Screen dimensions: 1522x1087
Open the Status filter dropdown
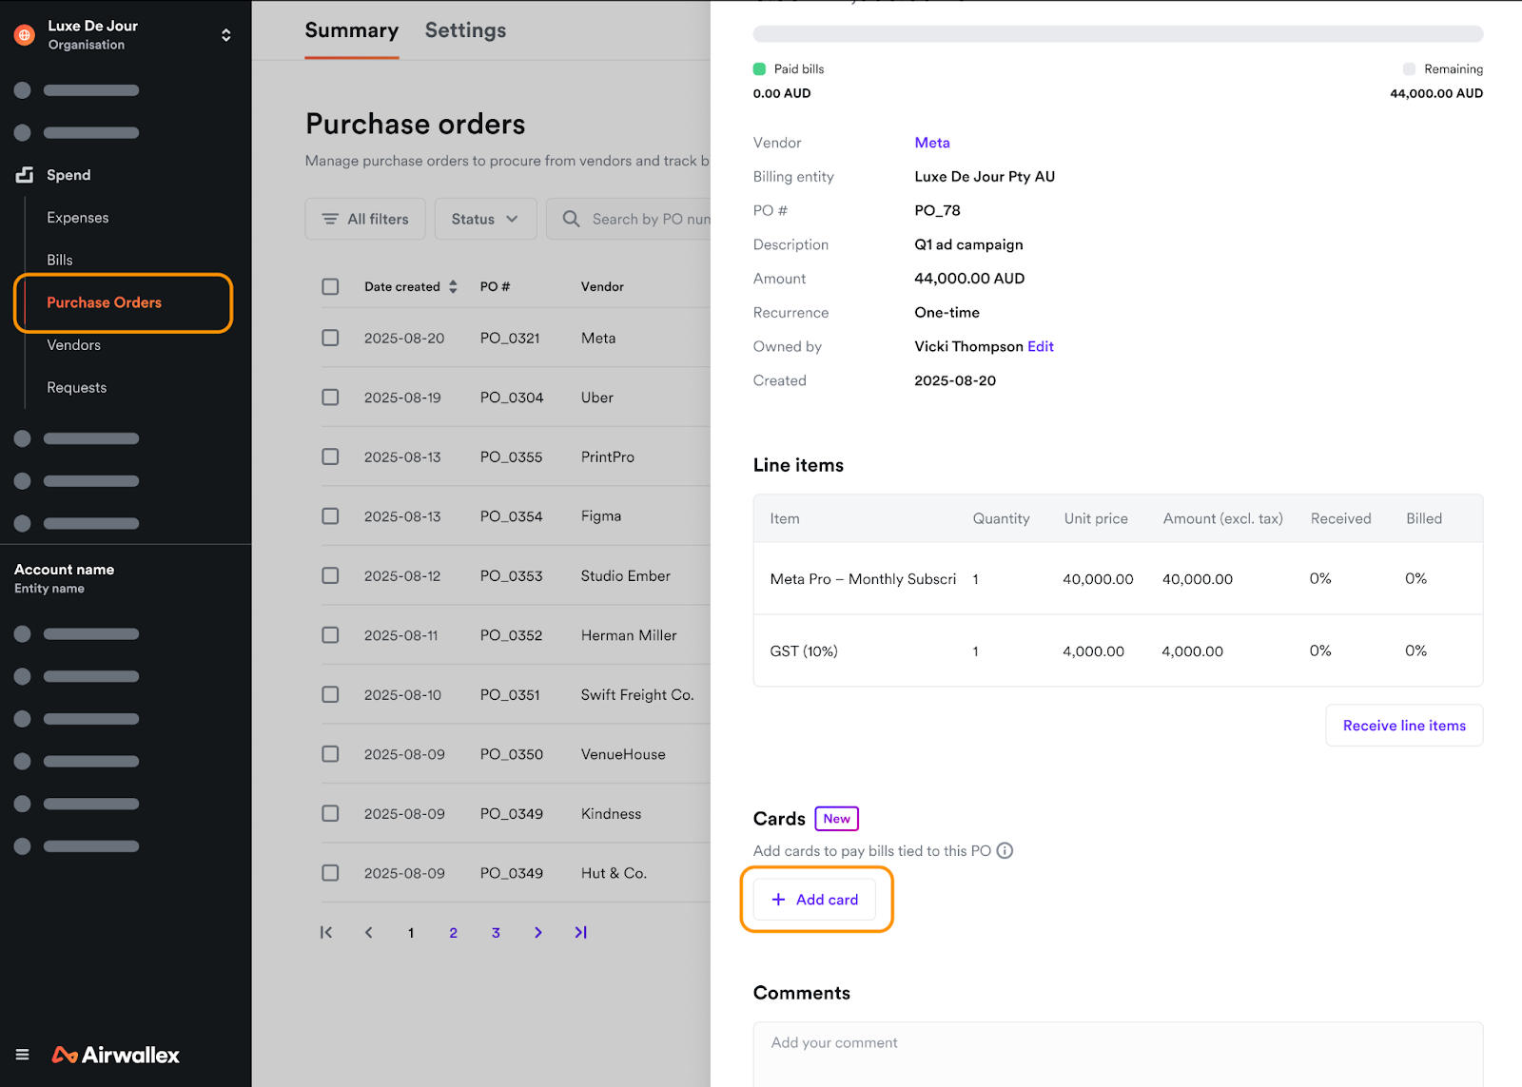[x=485, y=219]
